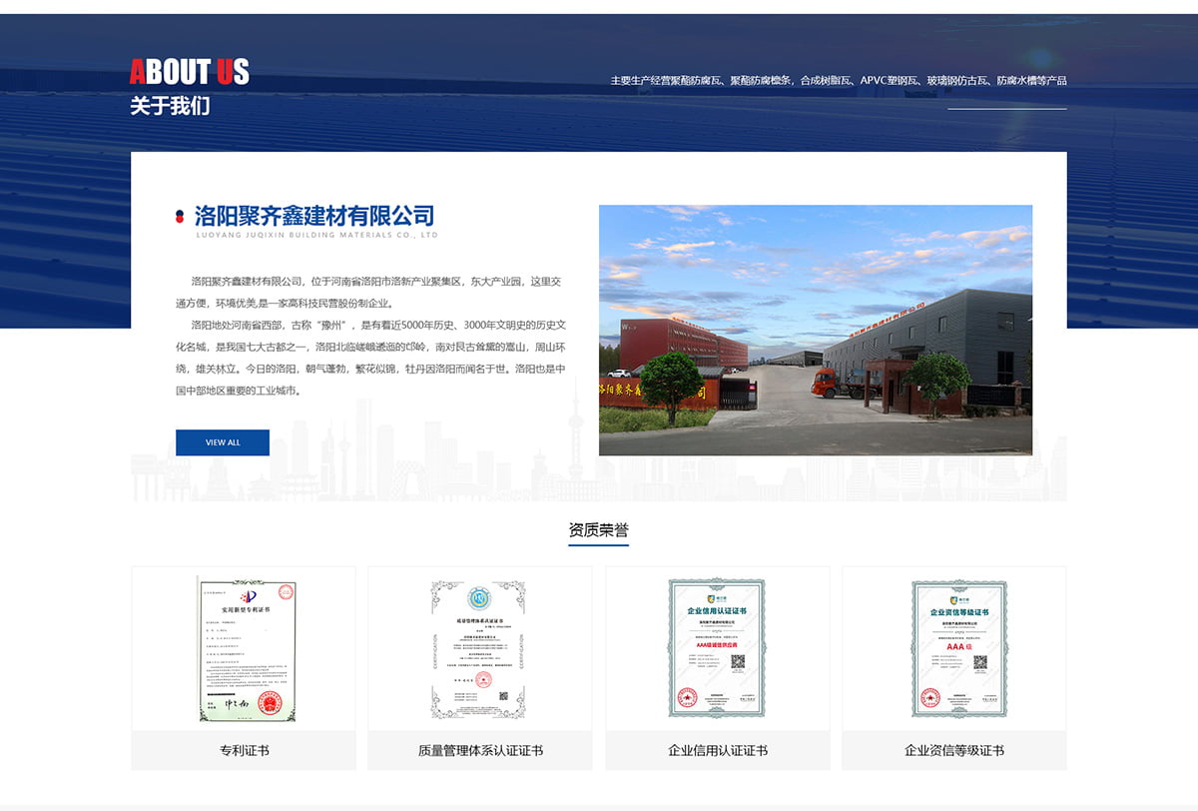Click the red-blue dot beside company name
The height and width of the screenshot is (811, 1198).
pyautogui.click(x=180, y=216)
